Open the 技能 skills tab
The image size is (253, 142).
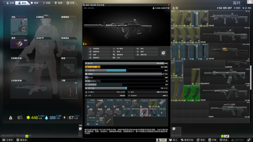tap(46, 3)
